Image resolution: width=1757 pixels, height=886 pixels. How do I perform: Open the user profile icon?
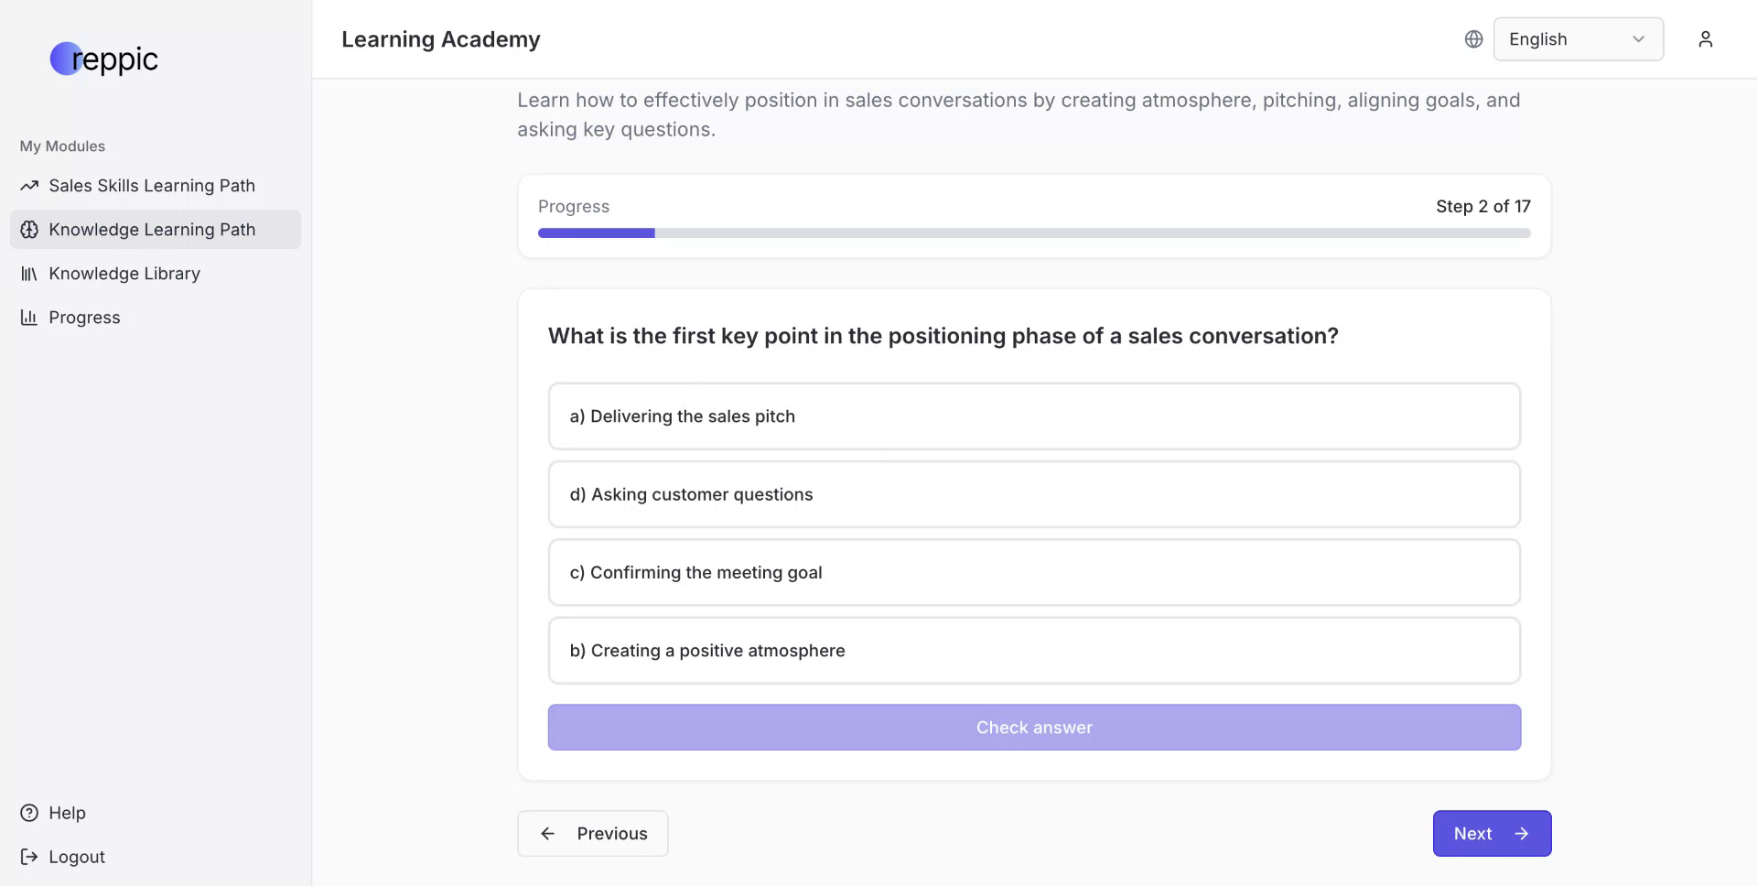[1705, 39]
